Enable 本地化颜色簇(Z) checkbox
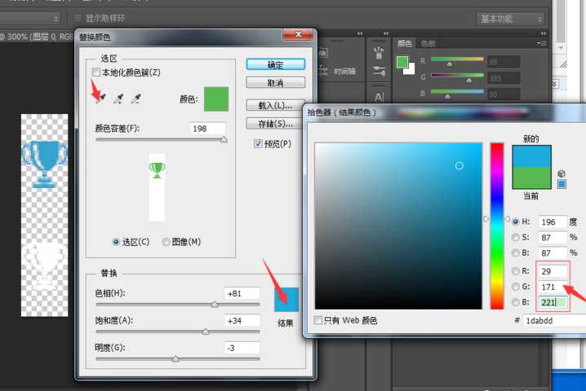Viewport: 586px width, 391px height. click(x=96, y=72)
